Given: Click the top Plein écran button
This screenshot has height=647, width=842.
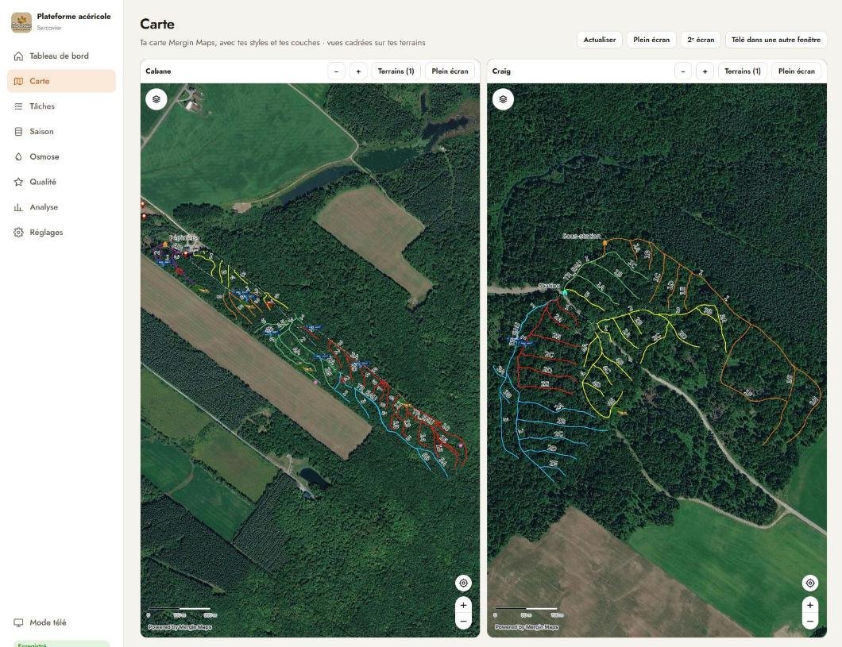Looking at the screenshot, I should pos(651,40).
